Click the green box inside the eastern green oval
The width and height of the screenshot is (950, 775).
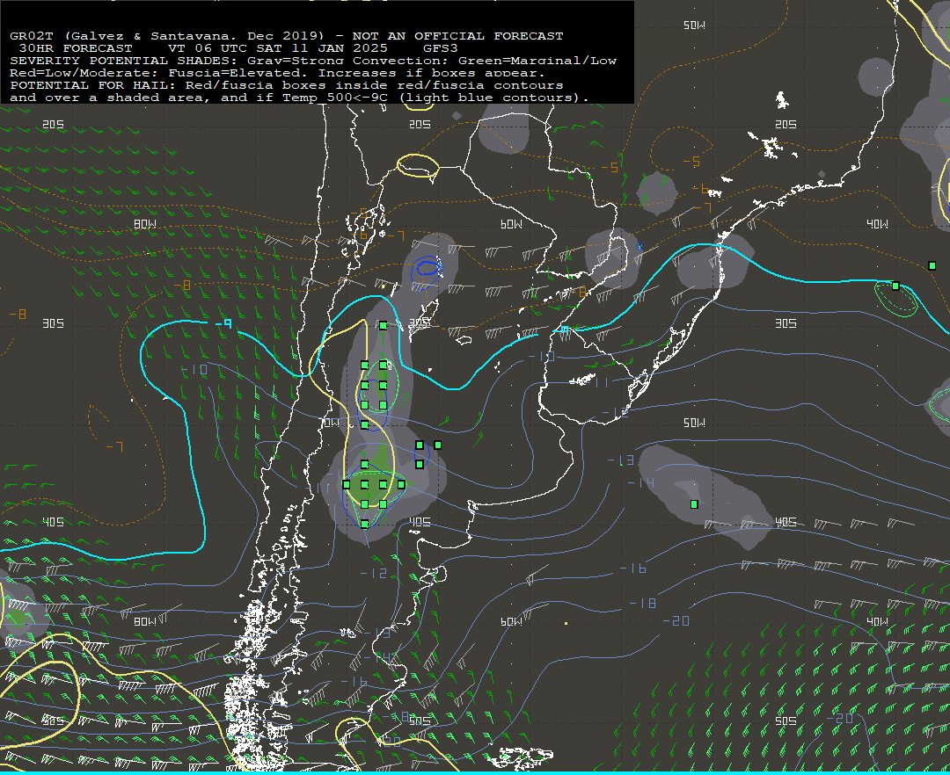(895, 286)
